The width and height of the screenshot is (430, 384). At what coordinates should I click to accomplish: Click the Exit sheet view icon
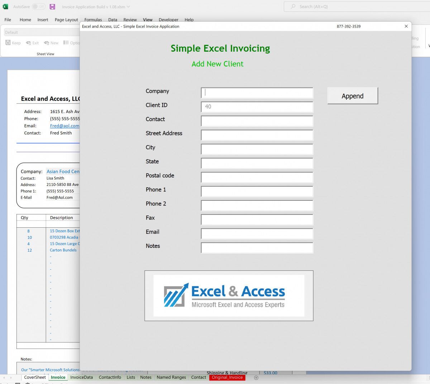pyautogui.click(x=29, y=43)
